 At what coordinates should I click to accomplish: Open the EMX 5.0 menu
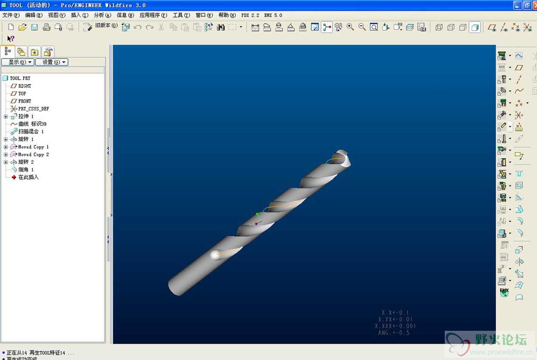pos(273,15)
